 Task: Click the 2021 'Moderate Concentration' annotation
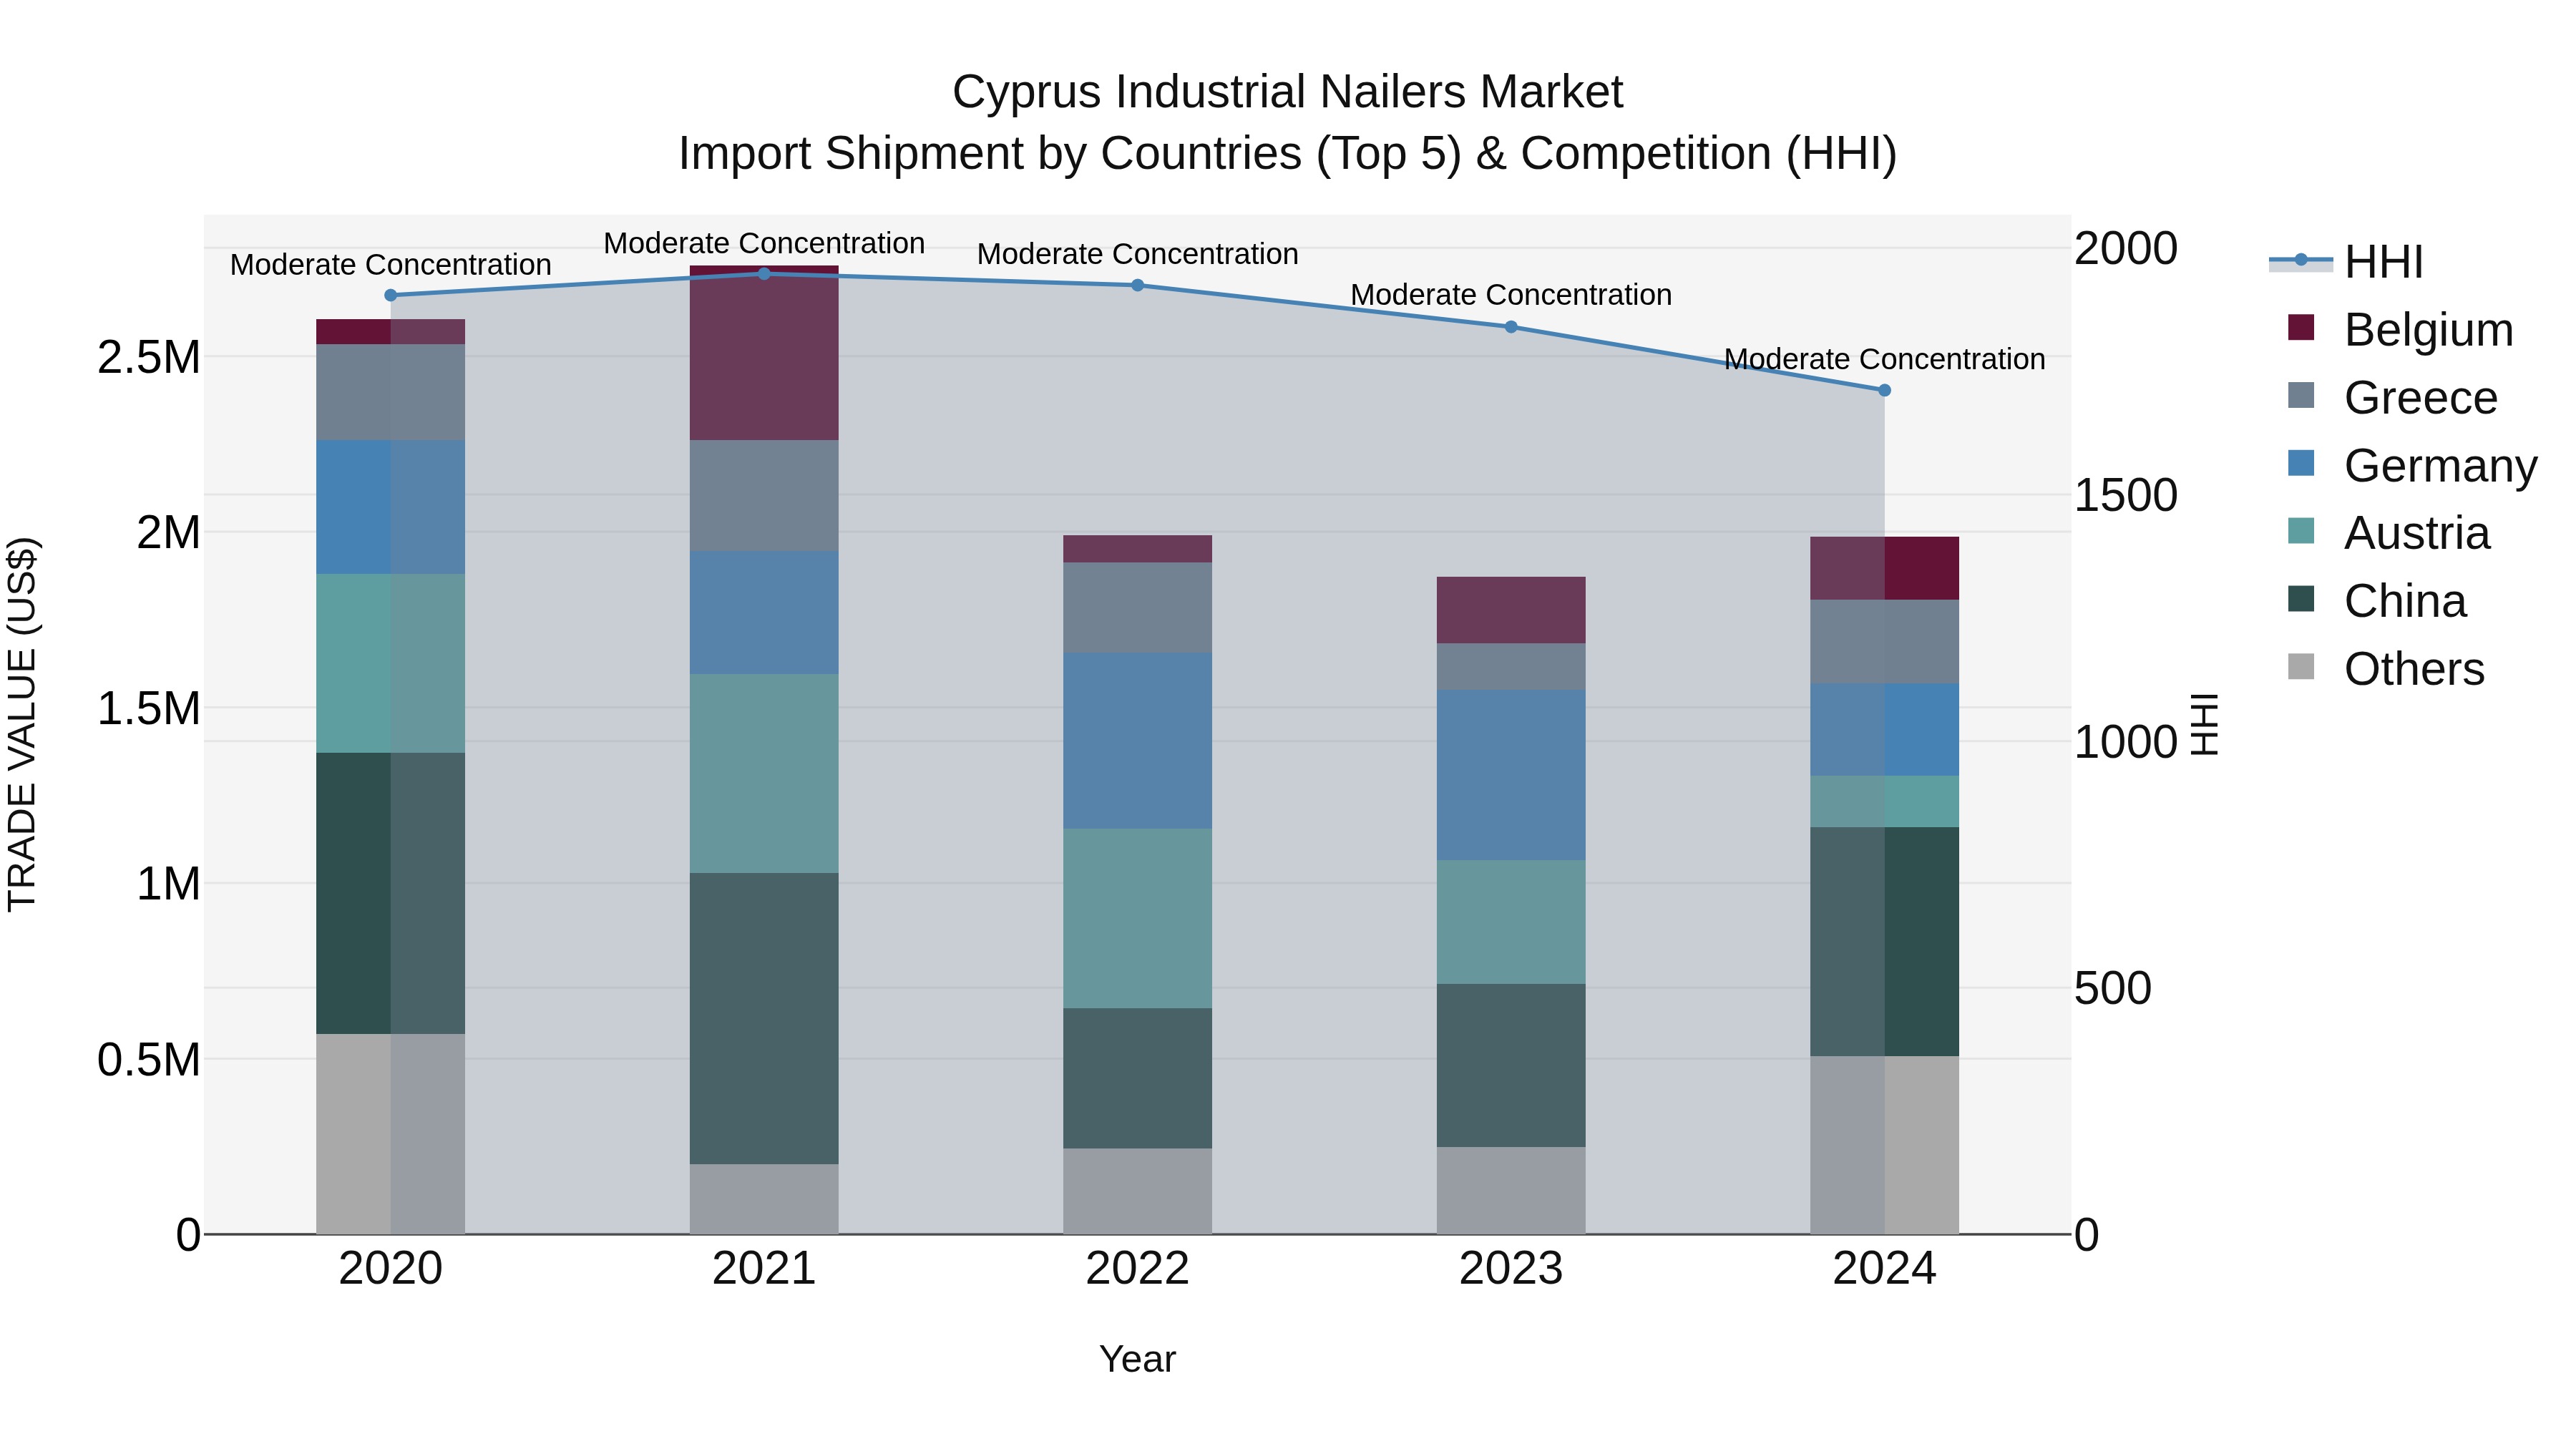coord(764,243)
